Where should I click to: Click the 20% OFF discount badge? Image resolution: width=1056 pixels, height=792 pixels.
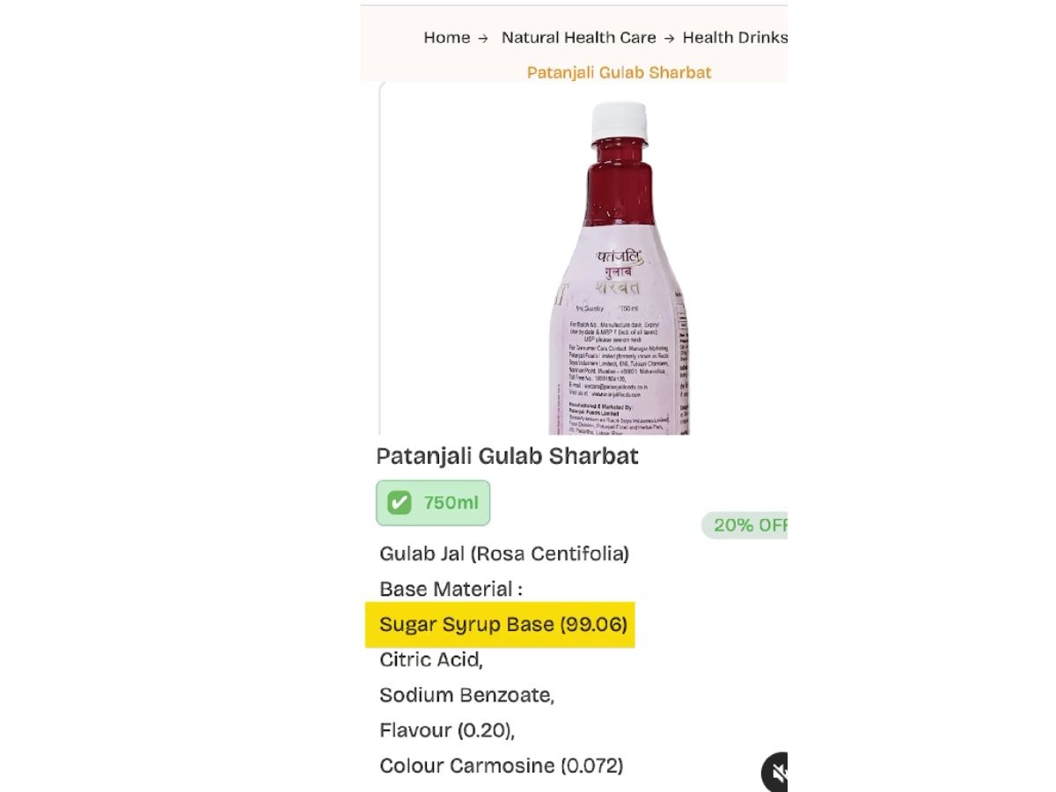pyautogui.click(x=745, y=525)
